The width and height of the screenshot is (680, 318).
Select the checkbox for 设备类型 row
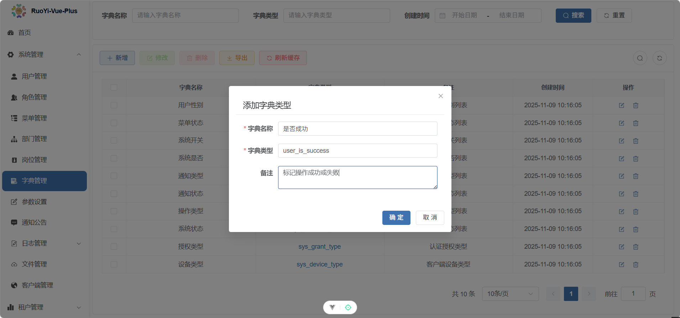(114, 264)
